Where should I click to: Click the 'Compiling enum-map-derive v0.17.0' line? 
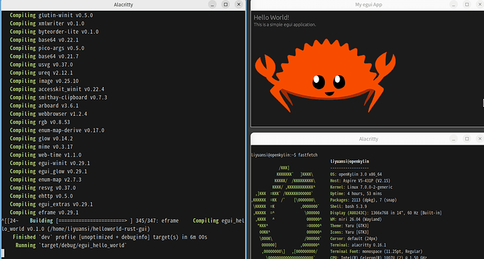click(57, 131)
